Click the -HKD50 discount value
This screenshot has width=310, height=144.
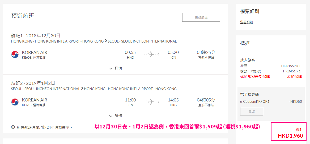[295, 101]
